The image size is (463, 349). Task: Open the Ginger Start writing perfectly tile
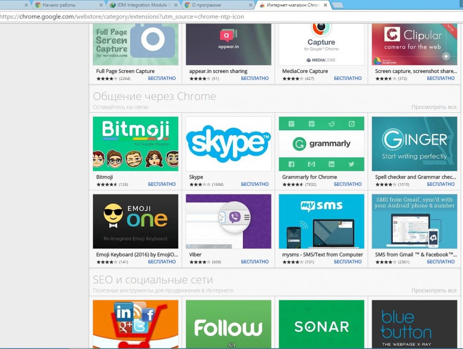tap(414, 144)
